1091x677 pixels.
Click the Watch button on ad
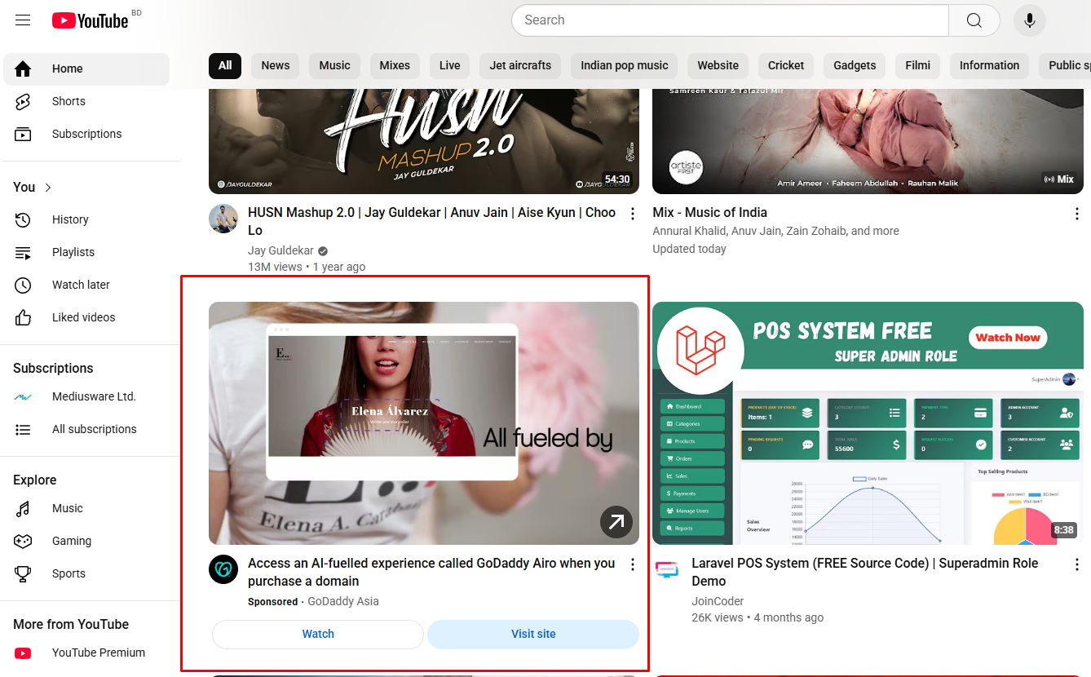point(318,635)
